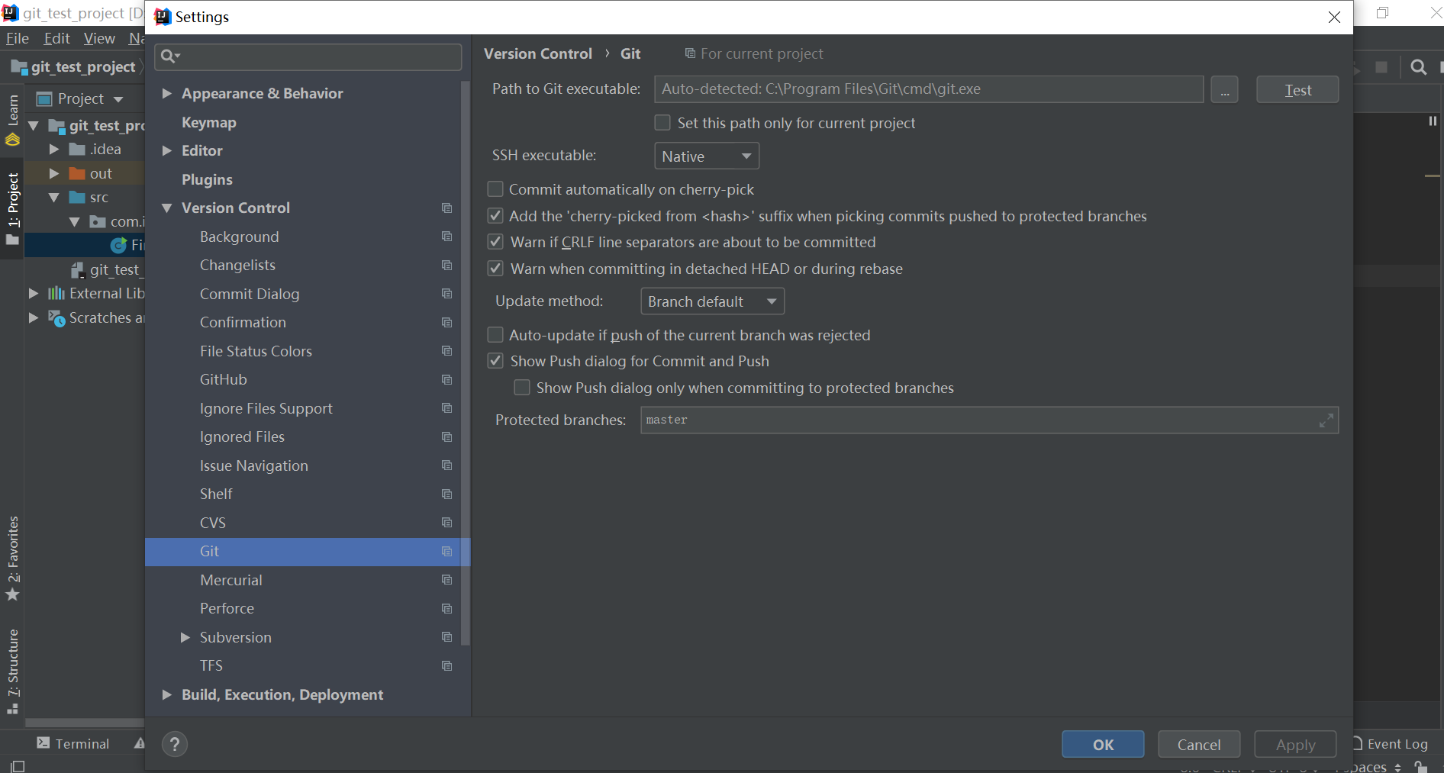
Task: Click OK to confirm settings
Action: [1103, 744]
